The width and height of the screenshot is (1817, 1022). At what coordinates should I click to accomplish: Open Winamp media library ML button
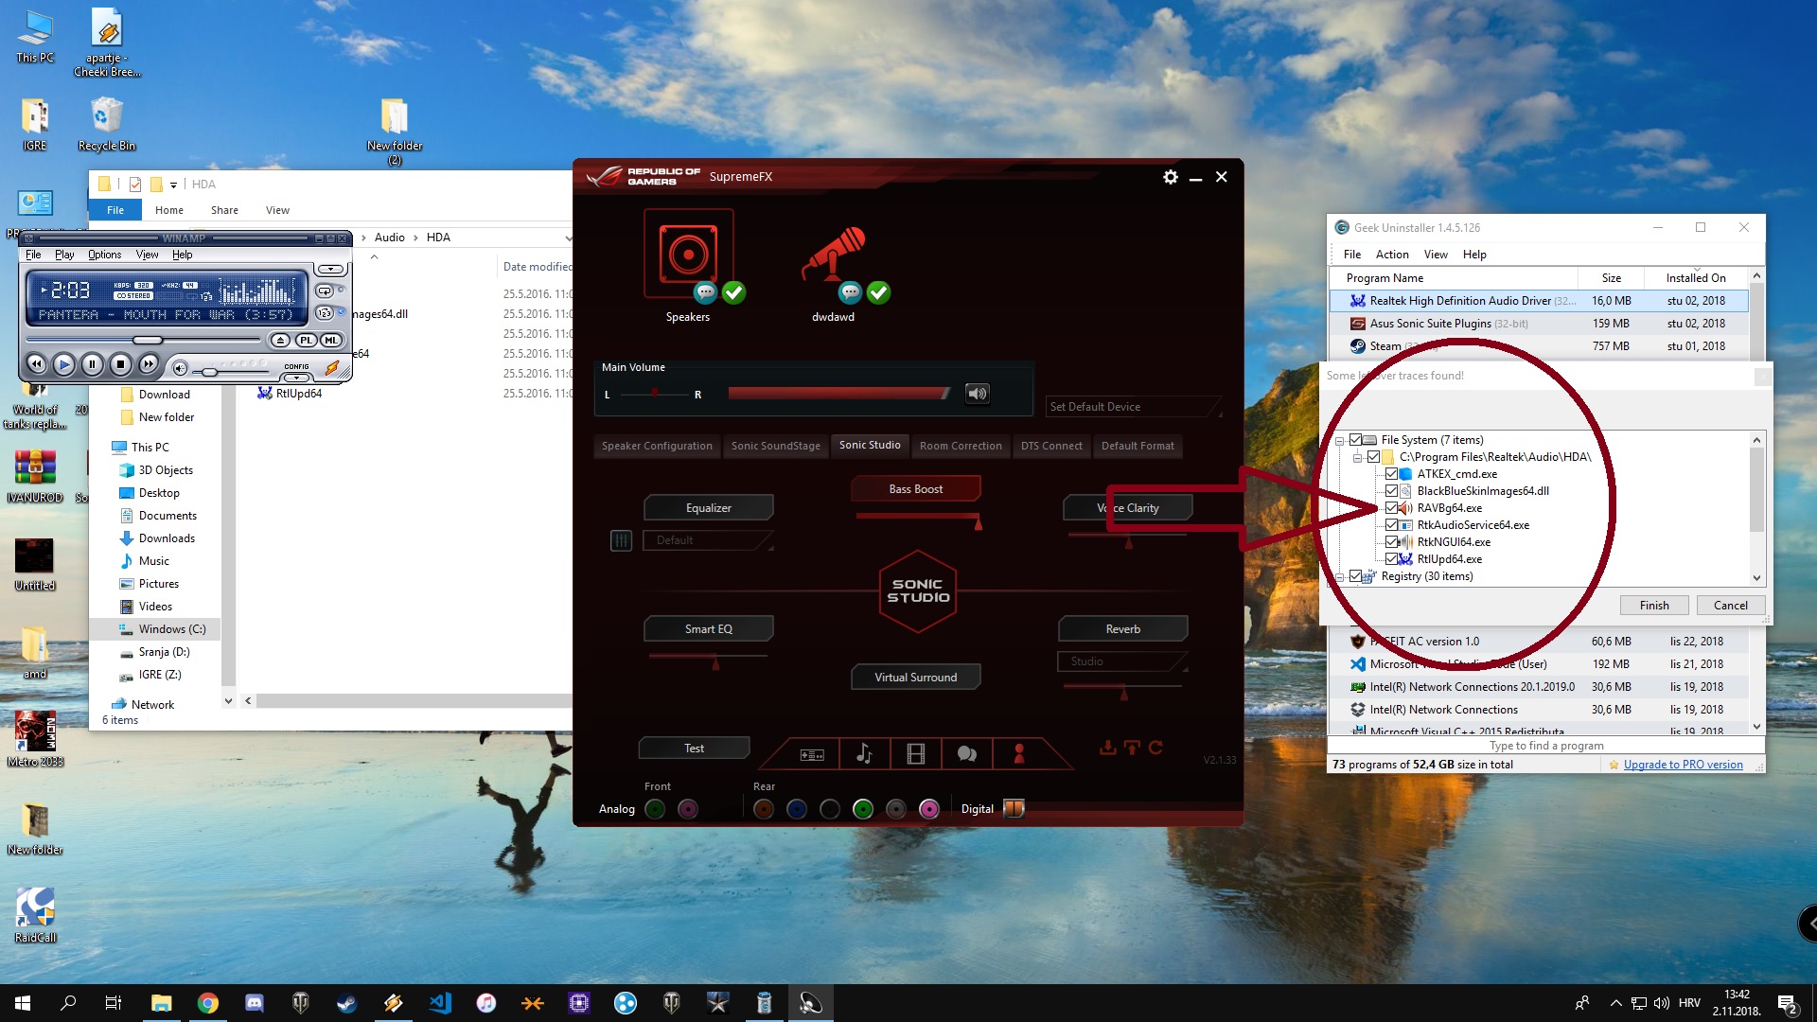(330, 341)
